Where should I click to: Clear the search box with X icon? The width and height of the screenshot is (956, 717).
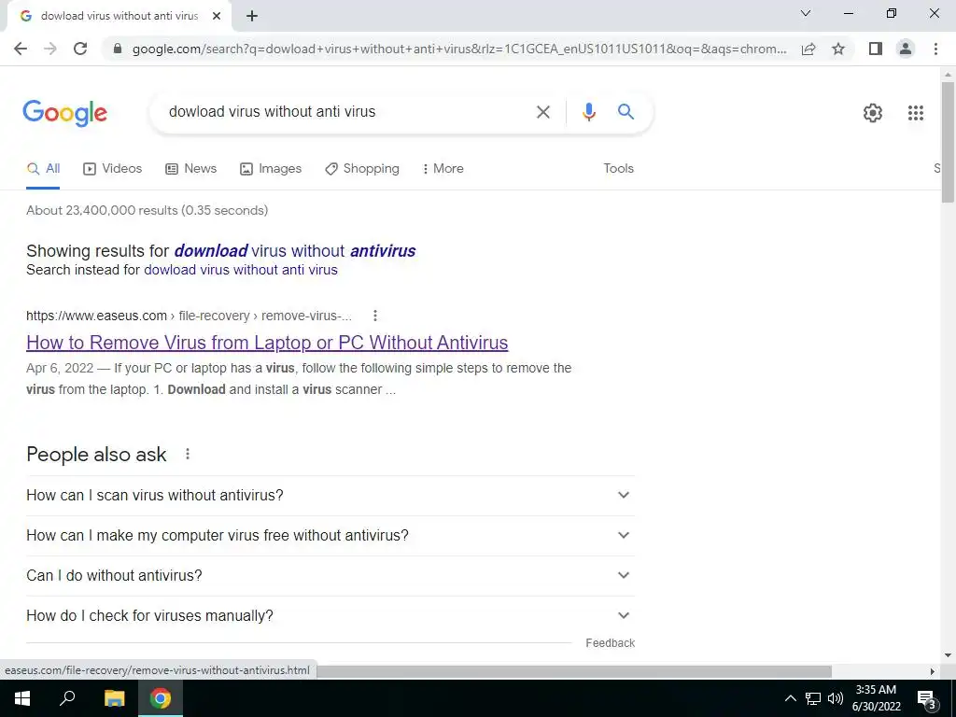point(542,112)
